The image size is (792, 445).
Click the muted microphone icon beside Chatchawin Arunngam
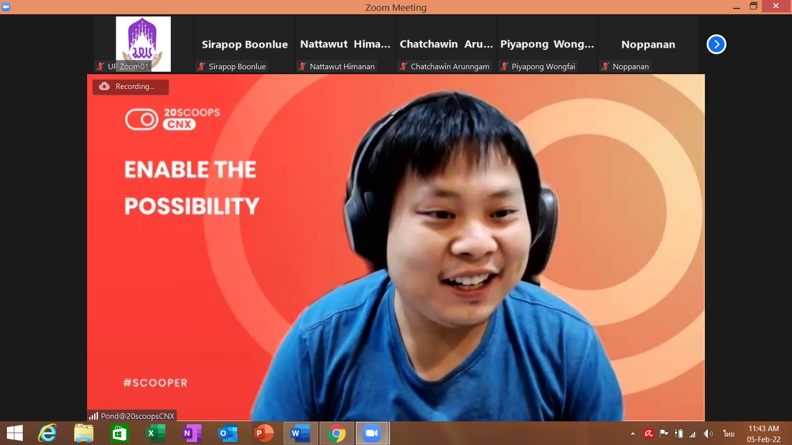[x=403, y=66]
